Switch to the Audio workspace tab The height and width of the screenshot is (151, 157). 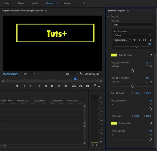tap(35, 3)
